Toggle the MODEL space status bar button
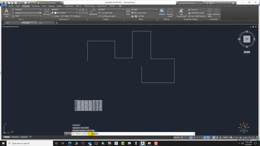260x146 pixels. [x=177, y=137]
